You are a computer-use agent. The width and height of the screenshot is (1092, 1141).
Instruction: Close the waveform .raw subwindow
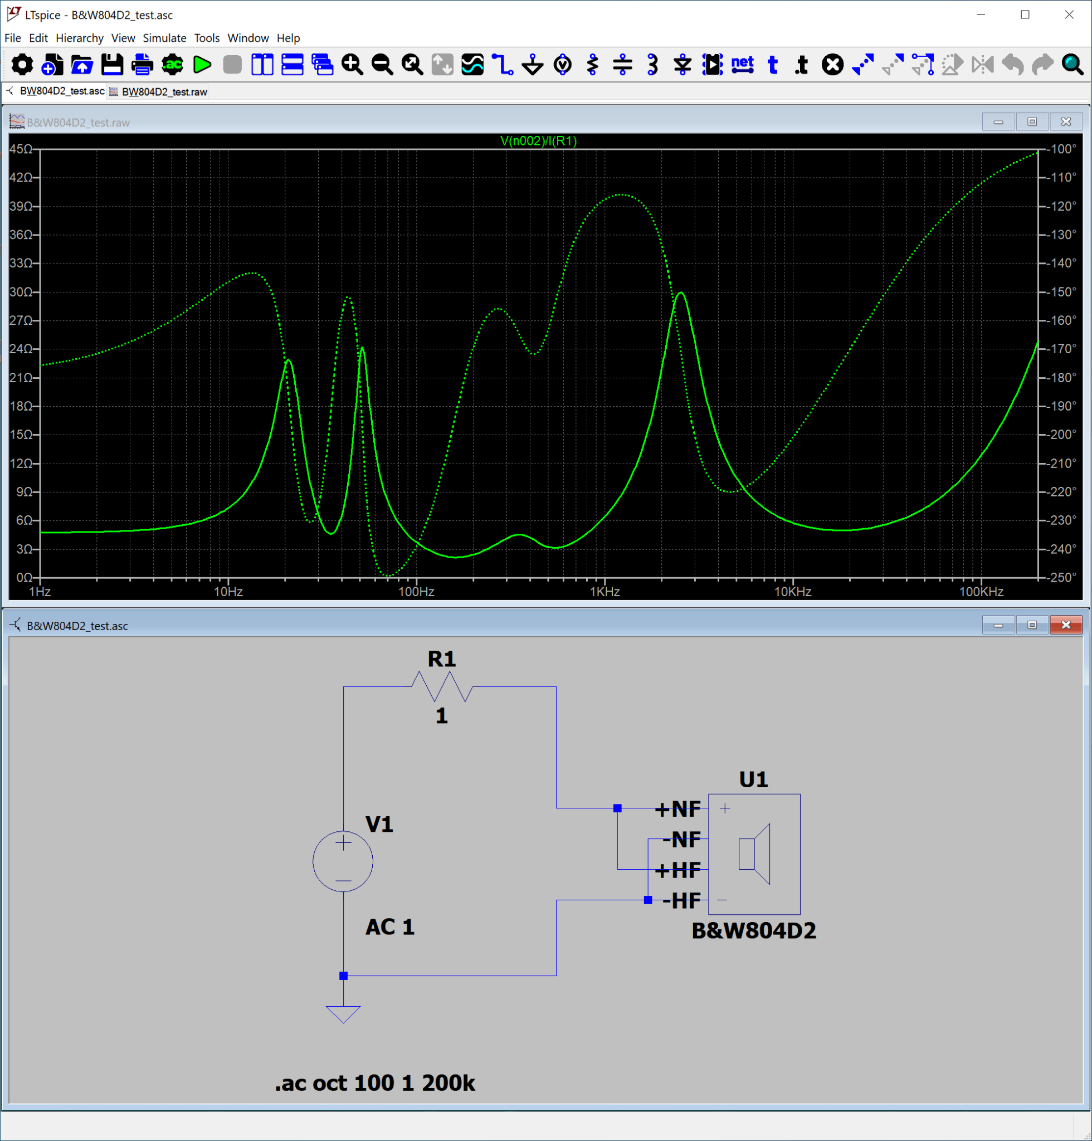(1066, 121)
